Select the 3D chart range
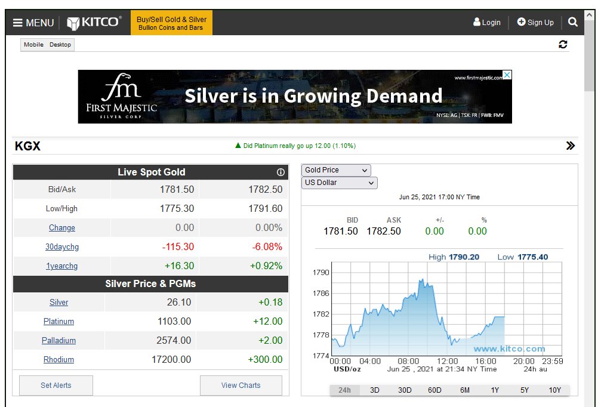Screen dimensions: 601x407 (374, 390)
